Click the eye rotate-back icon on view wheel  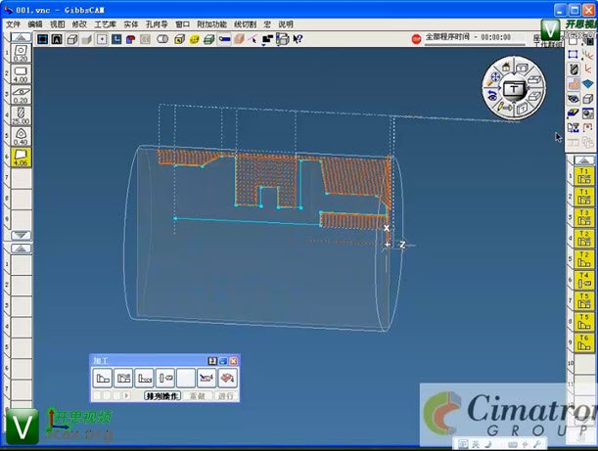tap(492, 95)
